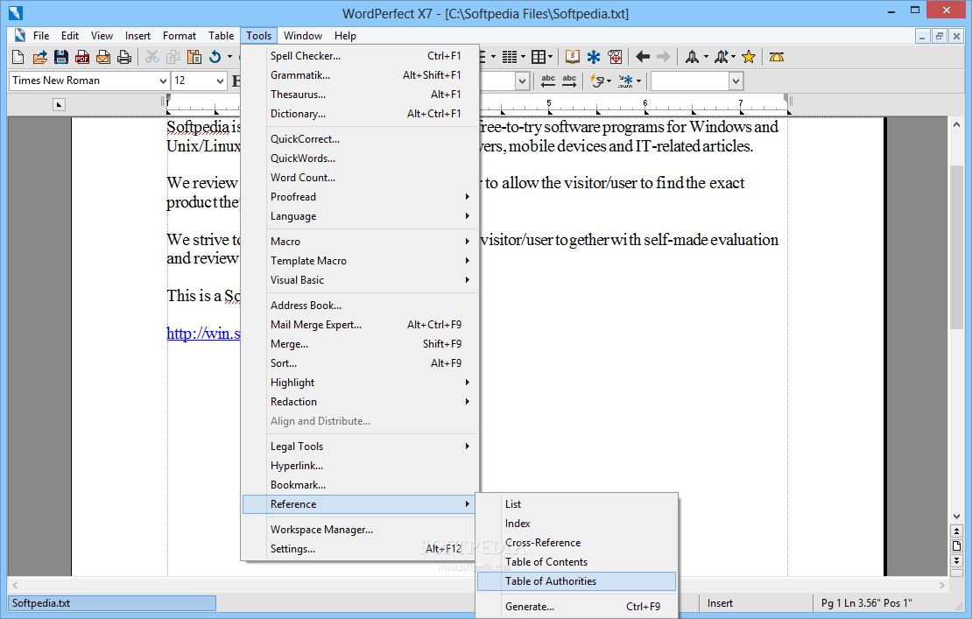Screen dimensions: 972x619
Task: Click the New blank document icon
Action: pyautogui.click(x=18, y=57)
